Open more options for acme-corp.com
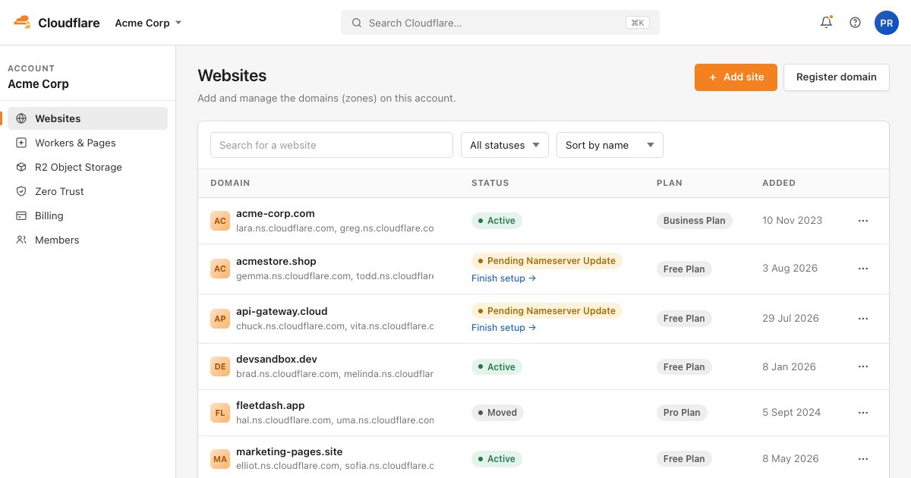Screen dimensions: 911x478 pyautogui.click(x=863, y=221)
